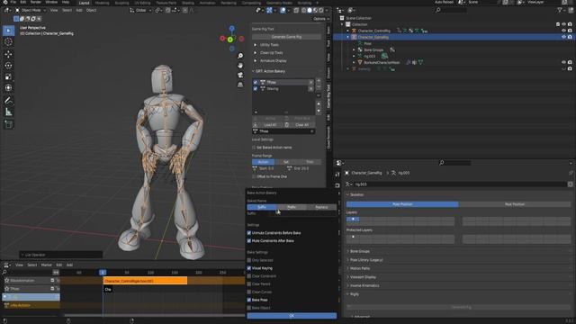Click the viewport pan hand icon
The image size is (576, 324).
(x=240, y=66)
